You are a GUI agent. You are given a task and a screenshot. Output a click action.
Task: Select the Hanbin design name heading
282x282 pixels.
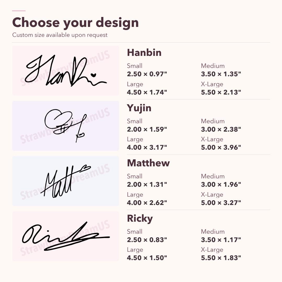pos(144,52)
